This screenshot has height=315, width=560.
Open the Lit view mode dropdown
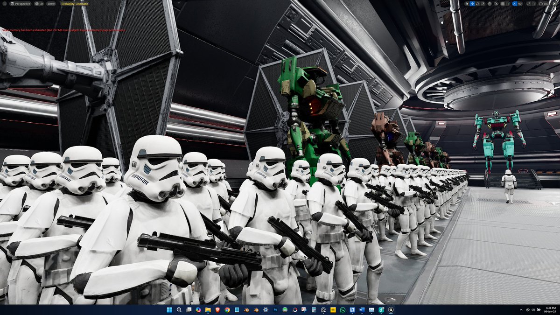(38, 3)
